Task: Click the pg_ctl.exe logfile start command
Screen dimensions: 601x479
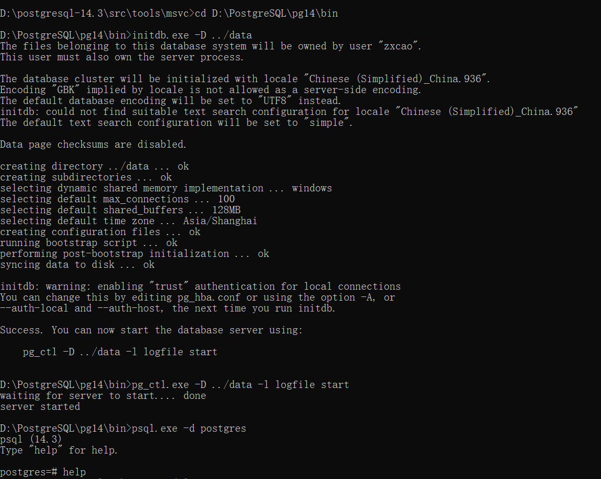Action: tap(240, 385)
